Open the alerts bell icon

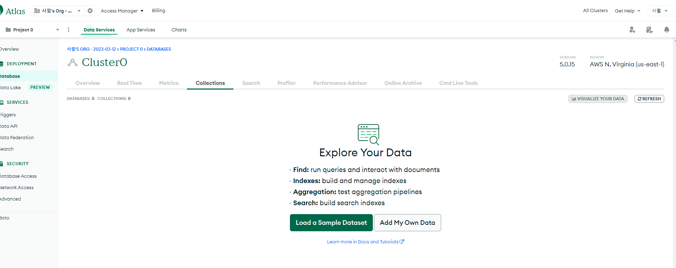[x=667, y=30]
